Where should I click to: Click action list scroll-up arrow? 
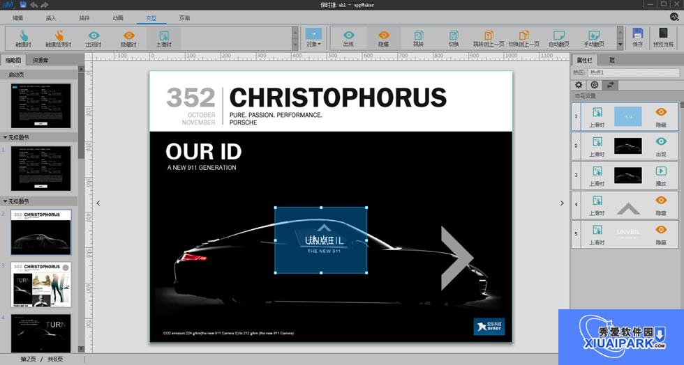coord(620,31)
